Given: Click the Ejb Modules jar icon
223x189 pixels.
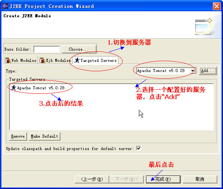Looking at the screenshot, I should click(x=42, y=60).
